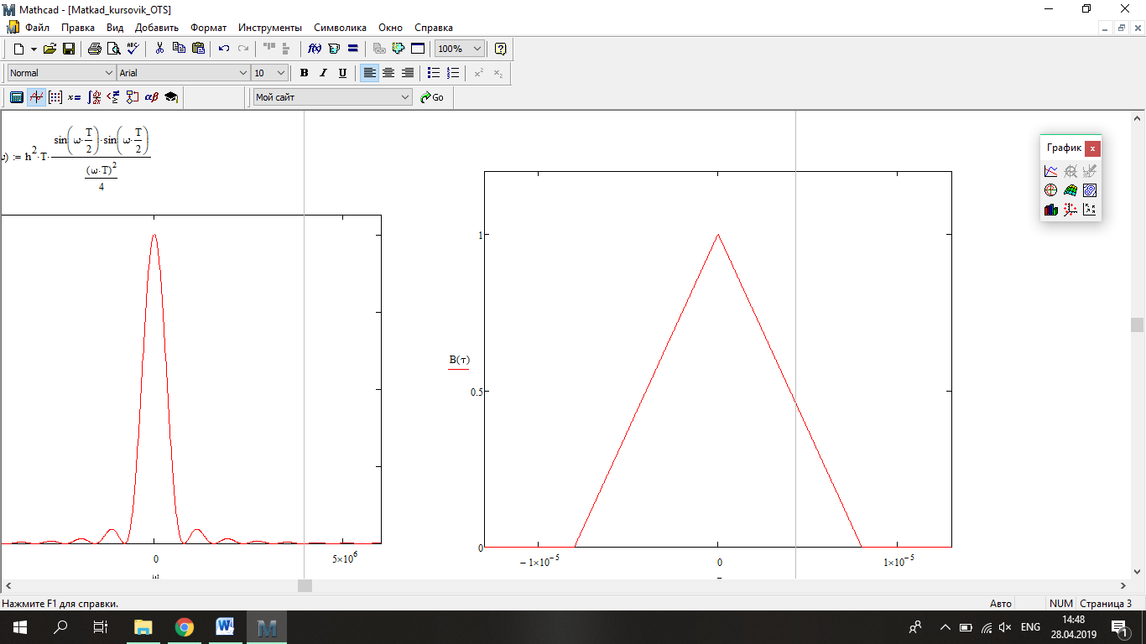1146x644 pixels.
Task: Open the Greek symbols palette
Action: (152, 97)
